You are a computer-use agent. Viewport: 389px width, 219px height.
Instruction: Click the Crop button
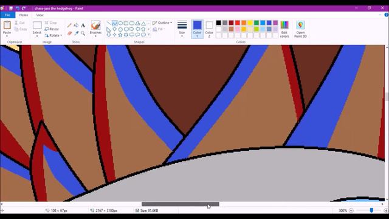51,23
